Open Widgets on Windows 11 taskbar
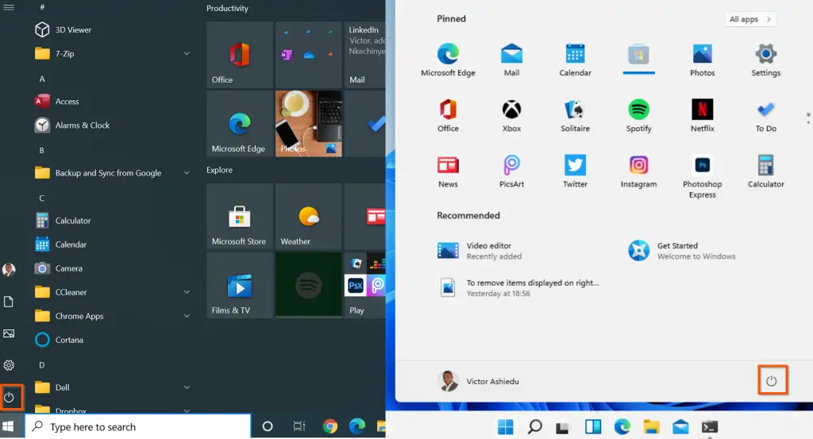 click(x=593, y=426)
